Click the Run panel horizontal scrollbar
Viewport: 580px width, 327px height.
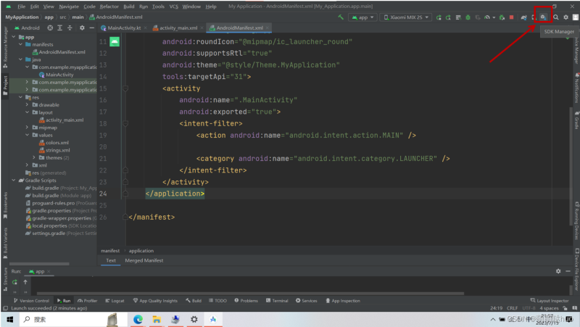250,294
